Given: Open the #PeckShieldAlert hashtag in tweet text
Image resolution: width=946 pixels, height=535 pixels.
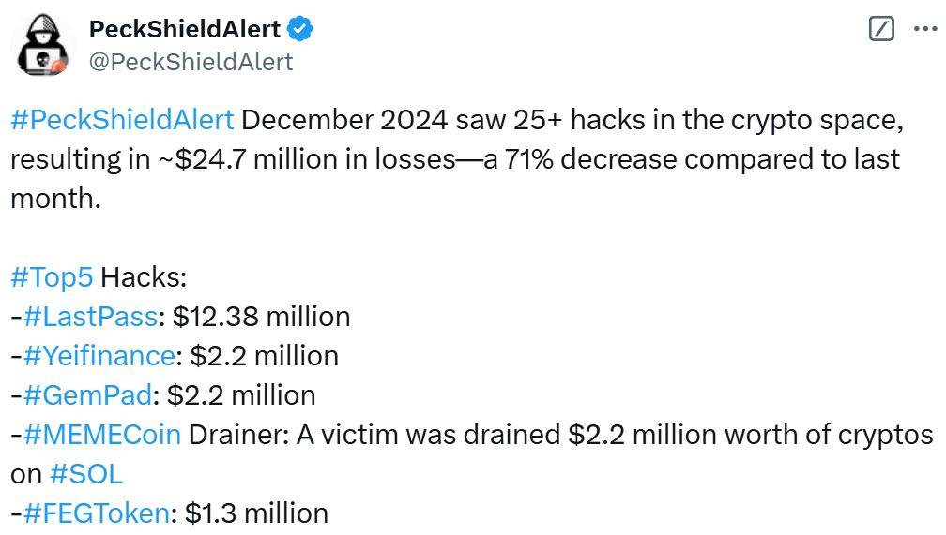Looking at the screenshot, I should tap(122, 120).
